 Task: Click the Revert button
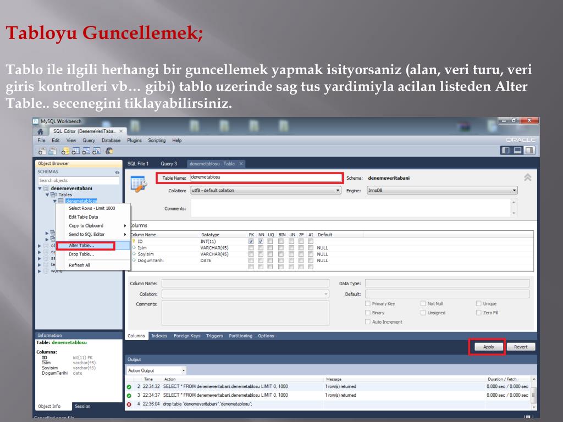pos(521,347)
